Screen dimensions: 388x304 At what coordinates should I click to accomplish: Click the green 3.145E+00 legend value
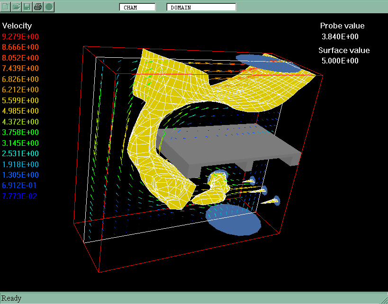(20, 143)
